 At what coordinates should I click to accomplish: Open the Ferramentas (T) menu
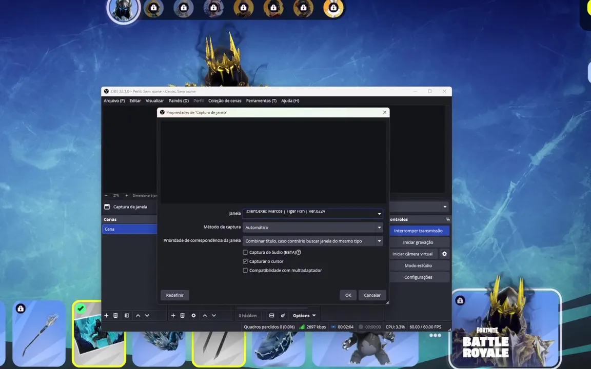261,100
